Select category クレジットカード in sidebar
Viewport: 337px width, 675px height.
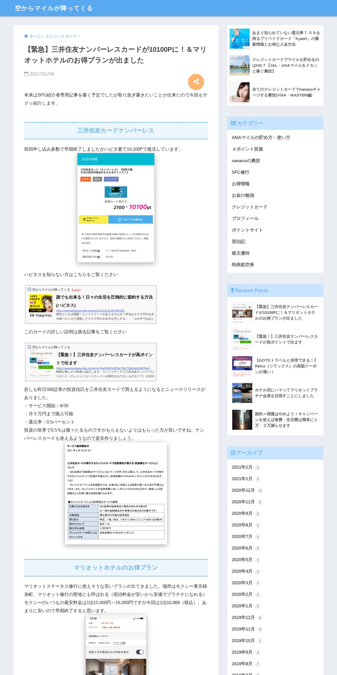pos(249,207)
